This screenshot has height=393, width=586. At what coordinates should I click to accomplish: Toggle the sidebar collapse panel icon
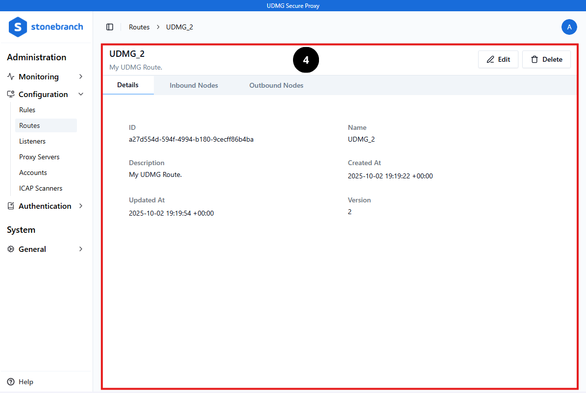110,27
